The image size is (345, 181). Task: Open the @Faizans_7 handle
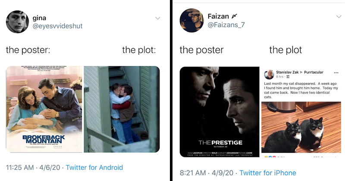tap(226, 25)
